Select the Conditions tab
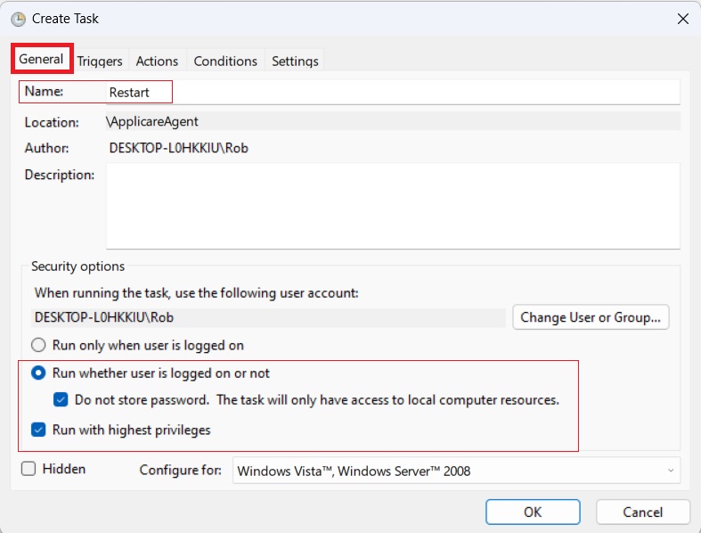701x533 pixels. (225, 61)
